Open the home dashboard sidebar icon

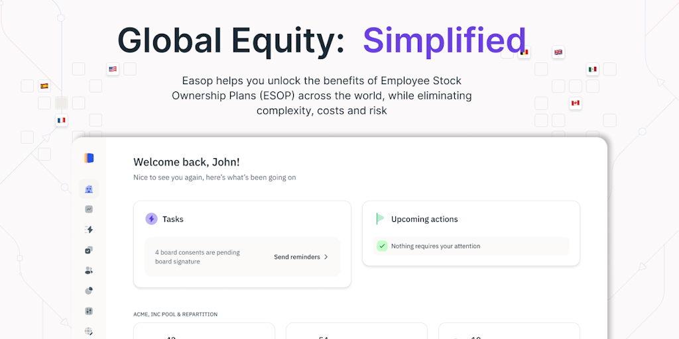pos(89,189)
